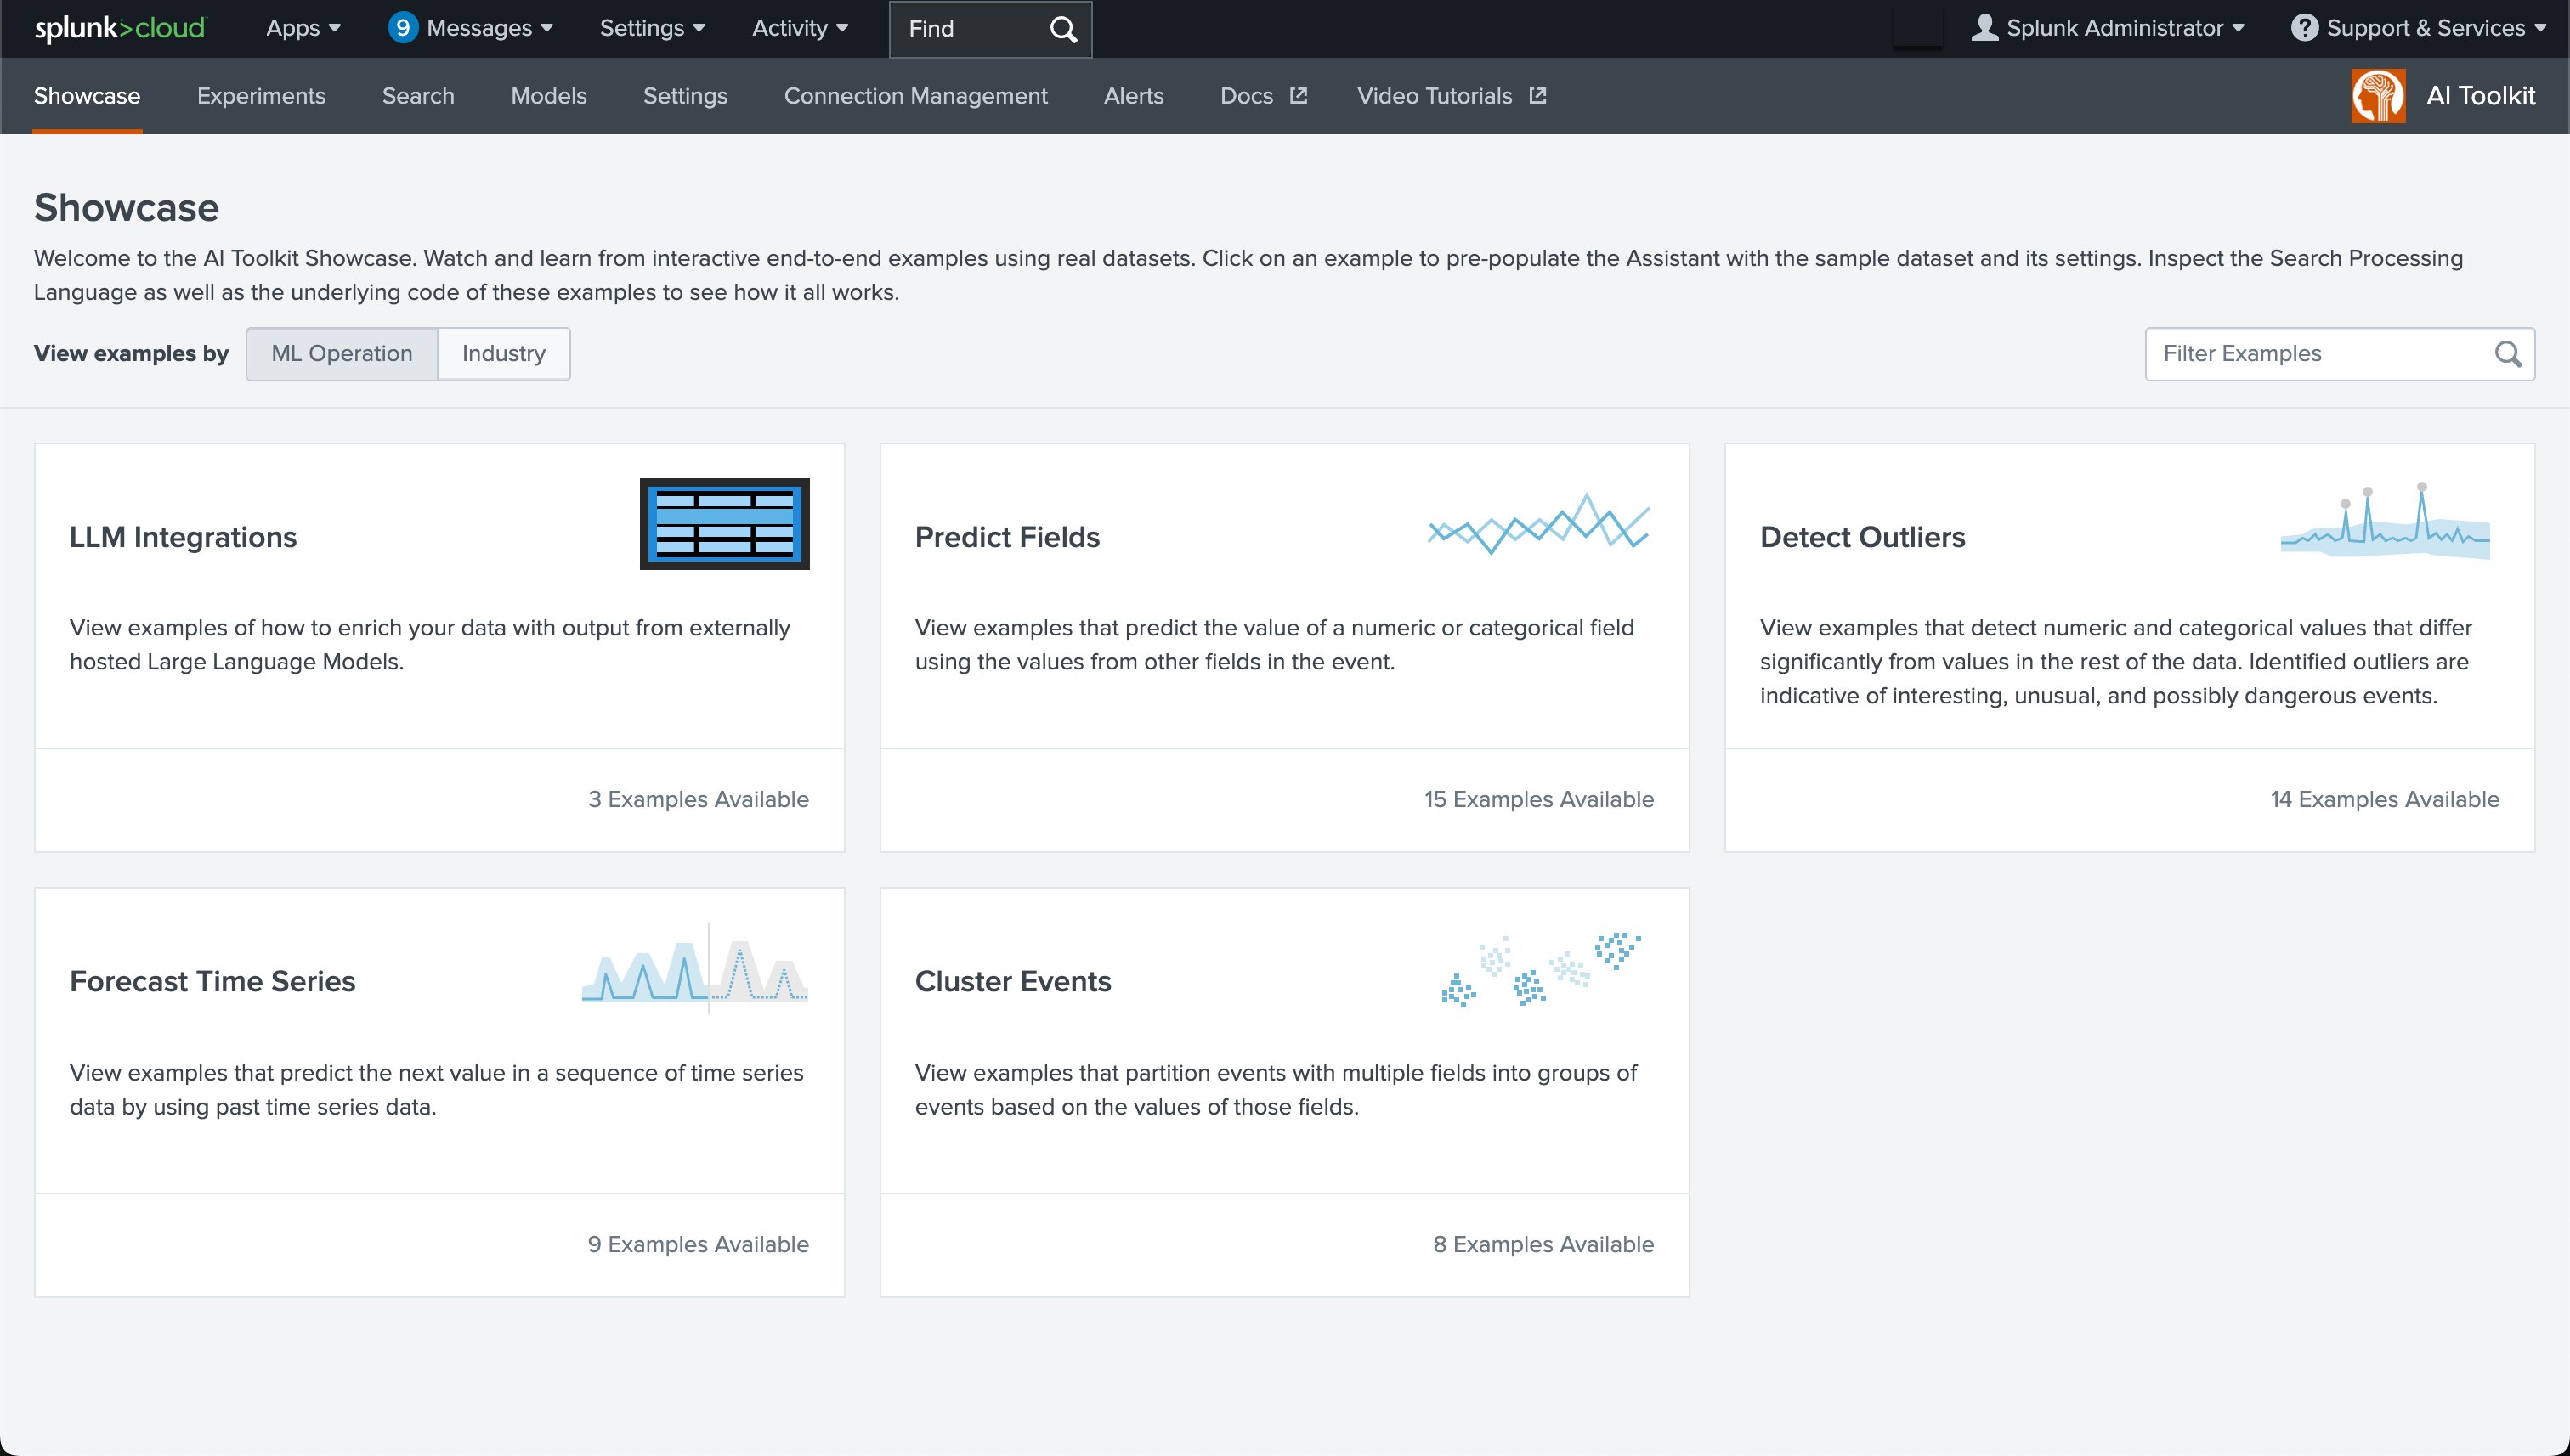The height and width of the screenshot is (1456, 2570).
Task: Go to the Experiments tab
Action: pos(261,96)
